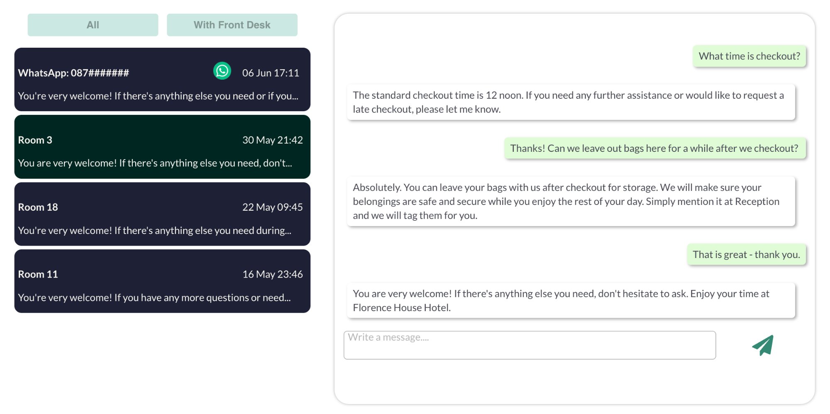830x414 pixels.
Task: Open the Room 11 conversation
Action: point(162,281)
